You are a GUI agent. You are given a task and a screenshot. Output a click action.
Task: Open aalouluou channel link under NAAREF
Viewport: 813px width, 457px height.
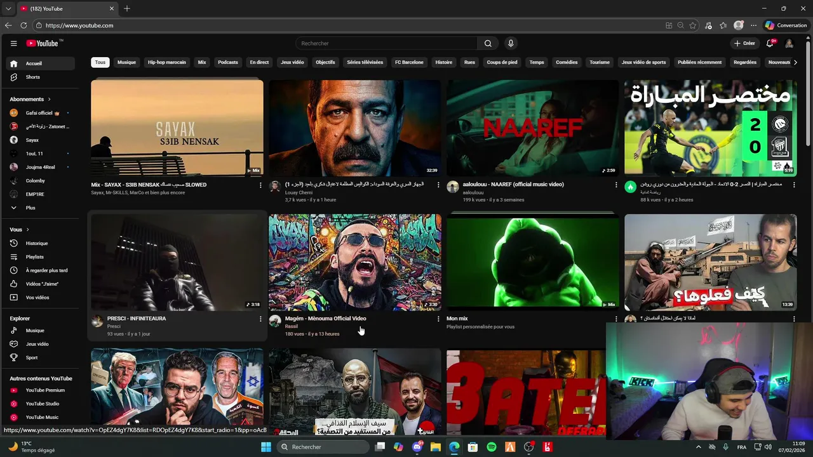click(473, 192)
